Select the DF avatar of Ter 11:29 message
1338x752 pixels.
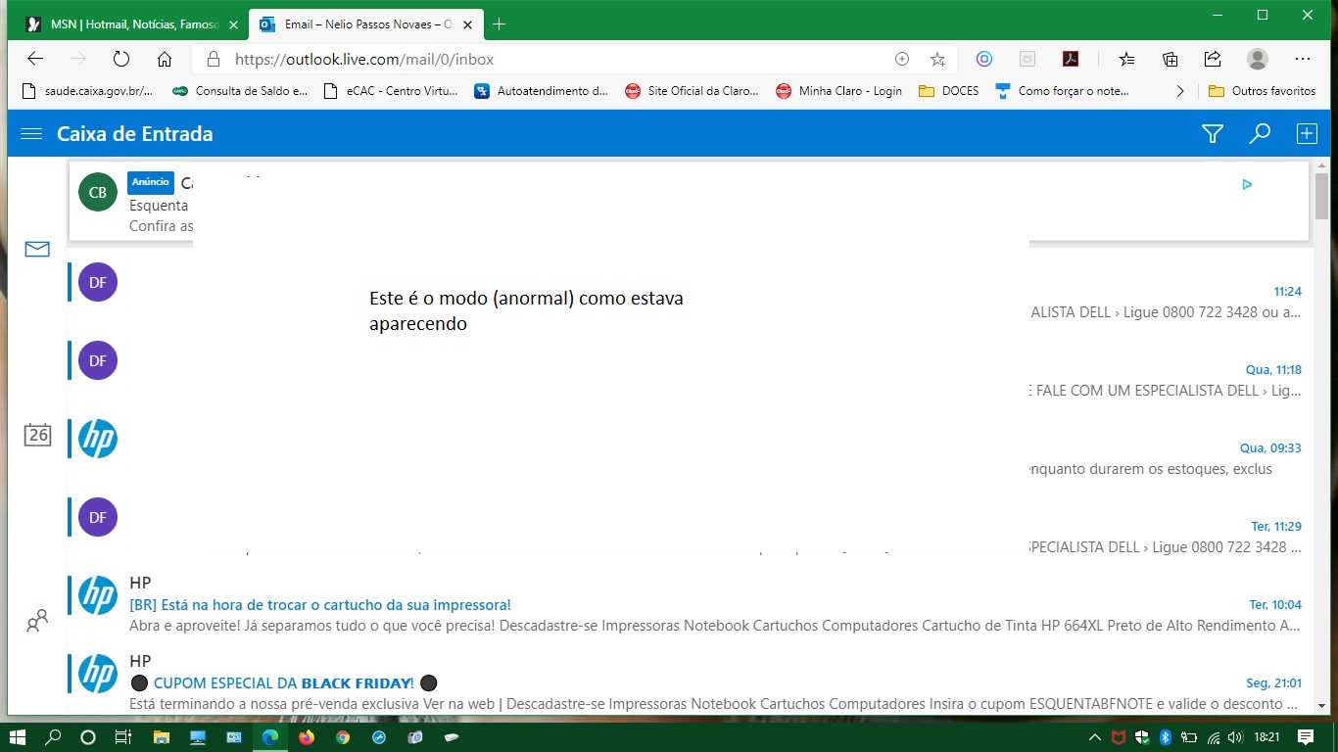[98, 517]
